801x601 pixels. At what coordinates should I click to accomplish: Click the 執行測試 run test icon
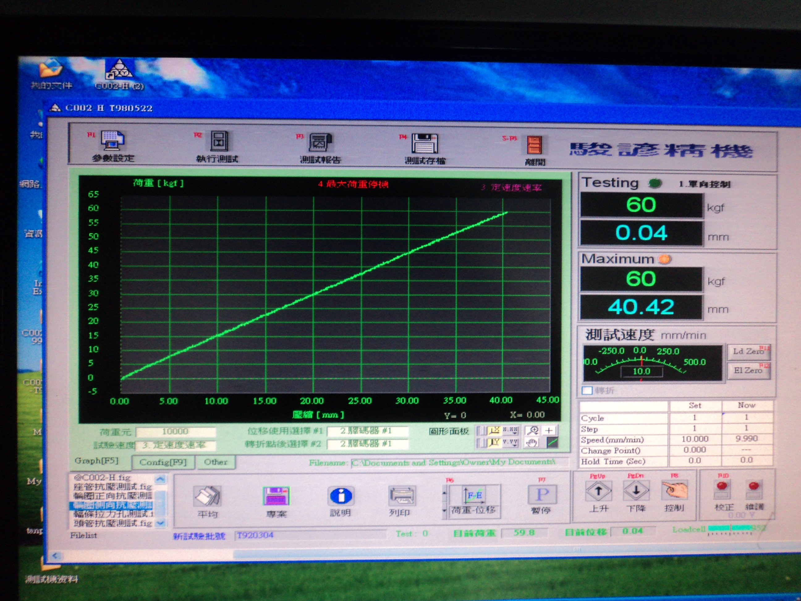tap(219, 141)
